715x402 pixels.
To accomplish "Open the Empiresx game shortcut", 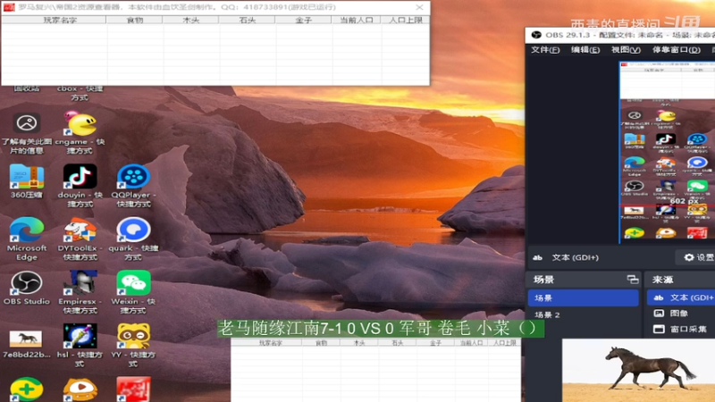I will click(x=80, y=283).
